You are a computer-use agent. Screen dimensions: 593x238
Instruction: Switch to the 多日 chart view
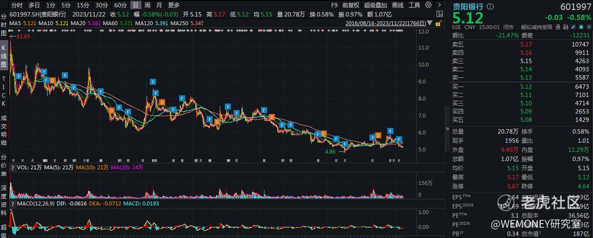[34, 5]
